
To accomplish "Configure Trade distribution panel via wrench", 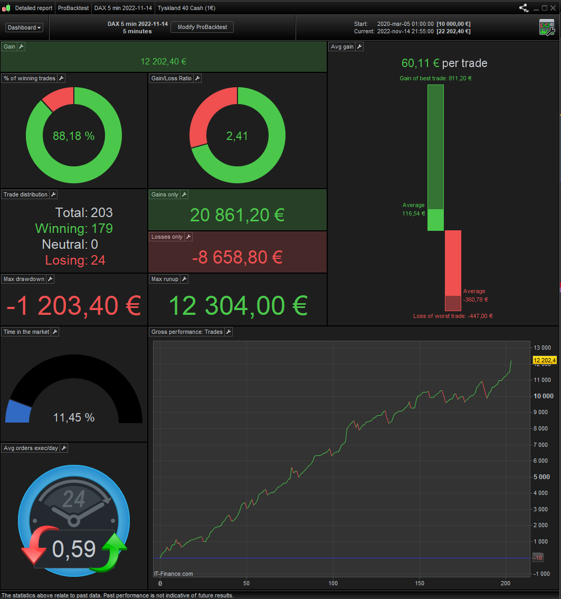I will [53, 194].
